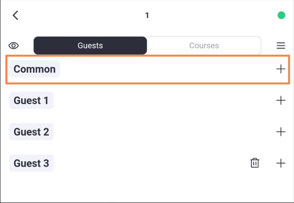Select the Guest 1 label chip
Viewport: 294px width, 203px height.
pyautogui.click(x=31, y=100)
